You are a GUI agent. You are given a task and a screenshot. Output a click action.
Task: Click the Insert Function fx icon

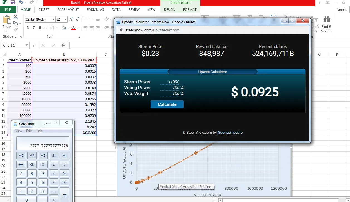tap(63, 45)
